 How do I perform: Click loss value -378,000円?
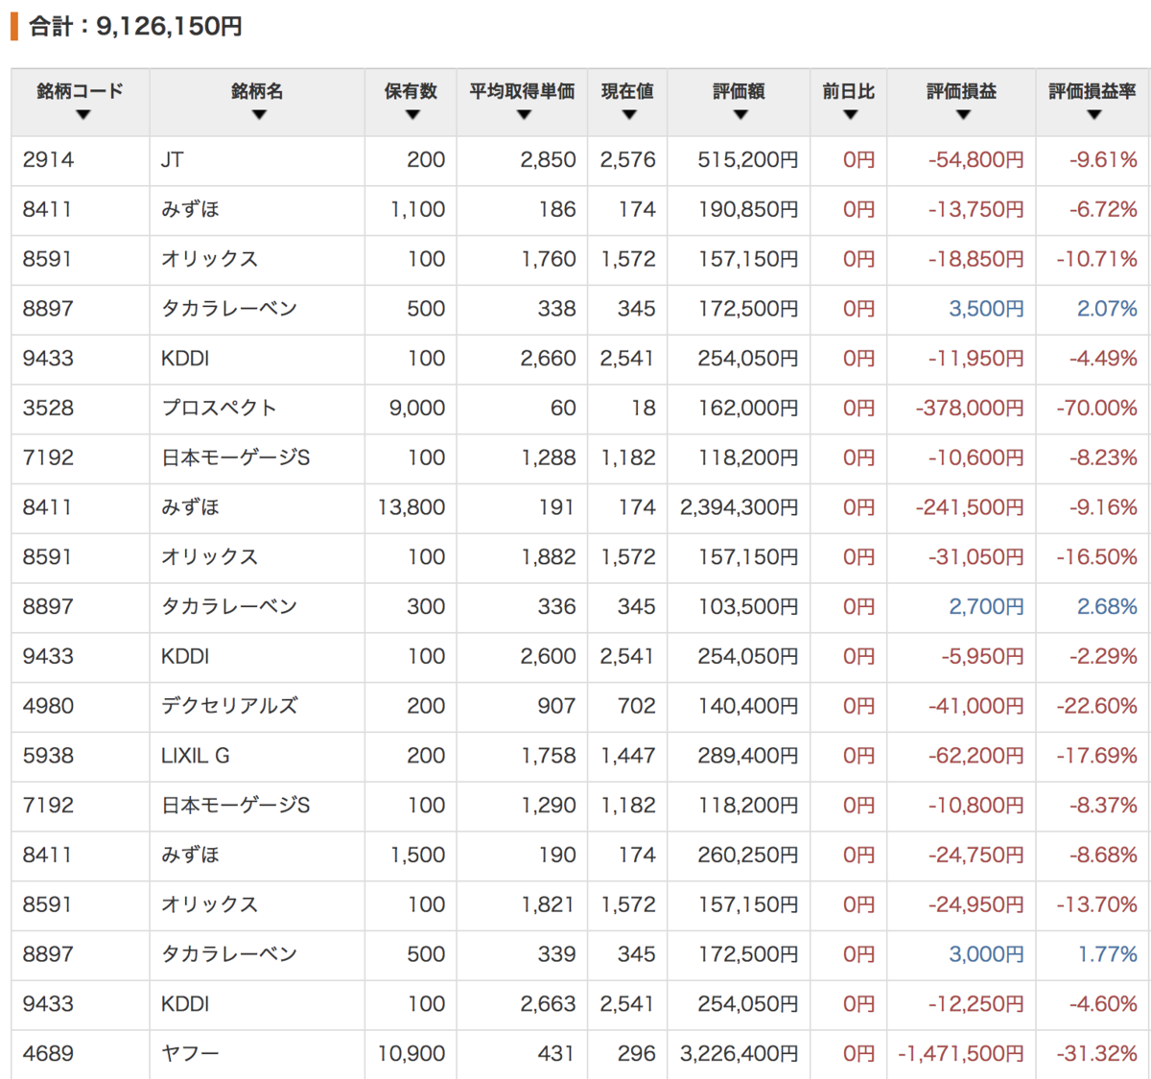tap(970, 409)
